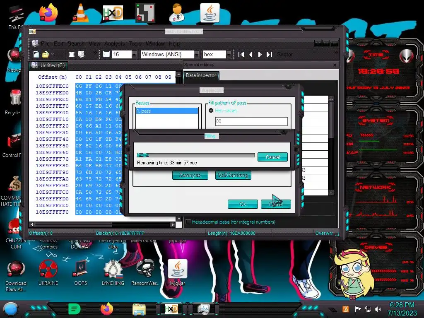
Task: Switch to the Untitled (C:) tab
Action: (48, 65)
